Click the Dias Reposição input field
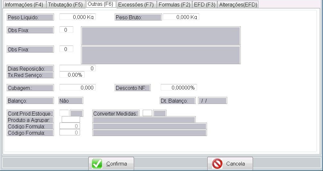This screenshot has width=323, height=171. [77, 68]
